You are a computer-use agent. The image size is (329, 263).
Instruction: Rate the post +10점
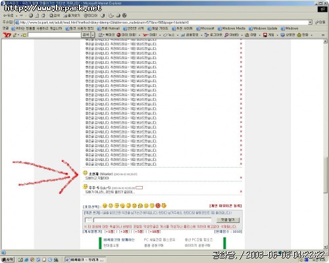[155, 231]
